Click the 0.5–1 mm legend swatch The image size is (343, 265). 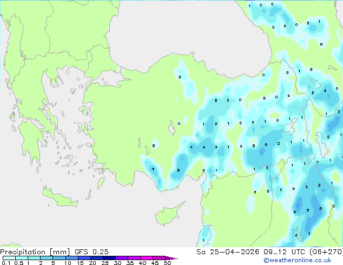click(x=22, y=258)
